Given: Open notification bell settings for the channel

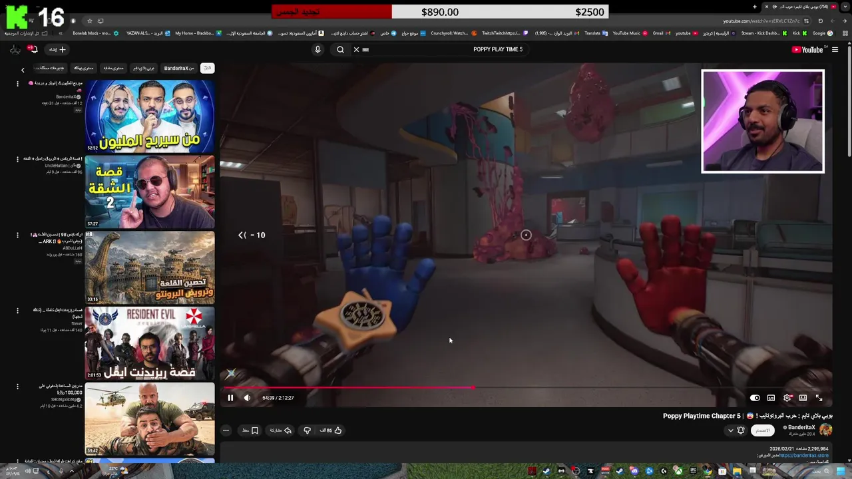Looking at the screenshot, I should 741,430.
